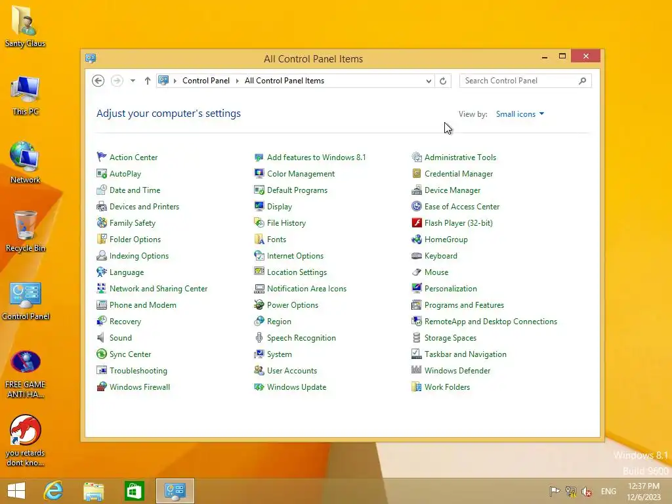The width and height of the screenshot is (672, 504).
Task: Open the Device Manager icon
Action: pyautogui.click(x=417, y=190)
